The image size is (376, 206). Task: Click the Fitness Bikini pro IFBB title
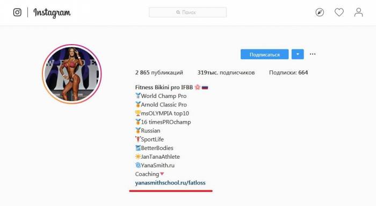click(x=164, y=87)
